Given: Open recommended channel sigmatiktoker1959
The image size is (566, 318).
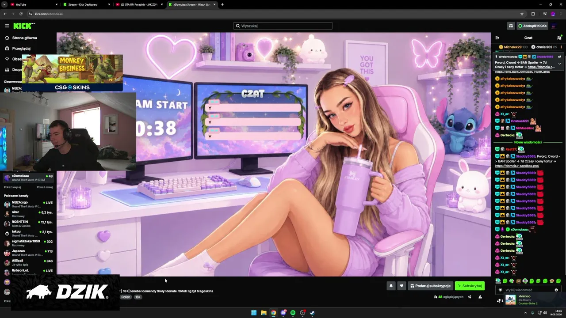Looking at the screenshot, I should tap(28, 243).
